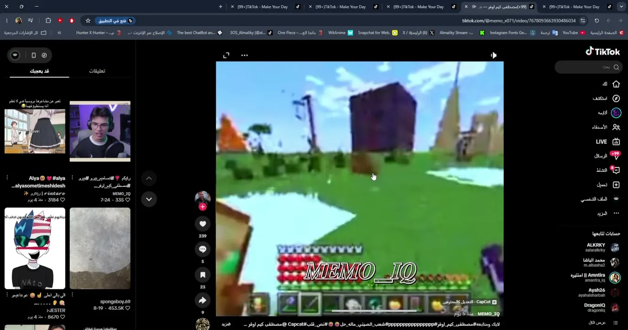Open the JESTER flag character video thumbnail
This screenshot has height=330, width=628.
point(35,248)
